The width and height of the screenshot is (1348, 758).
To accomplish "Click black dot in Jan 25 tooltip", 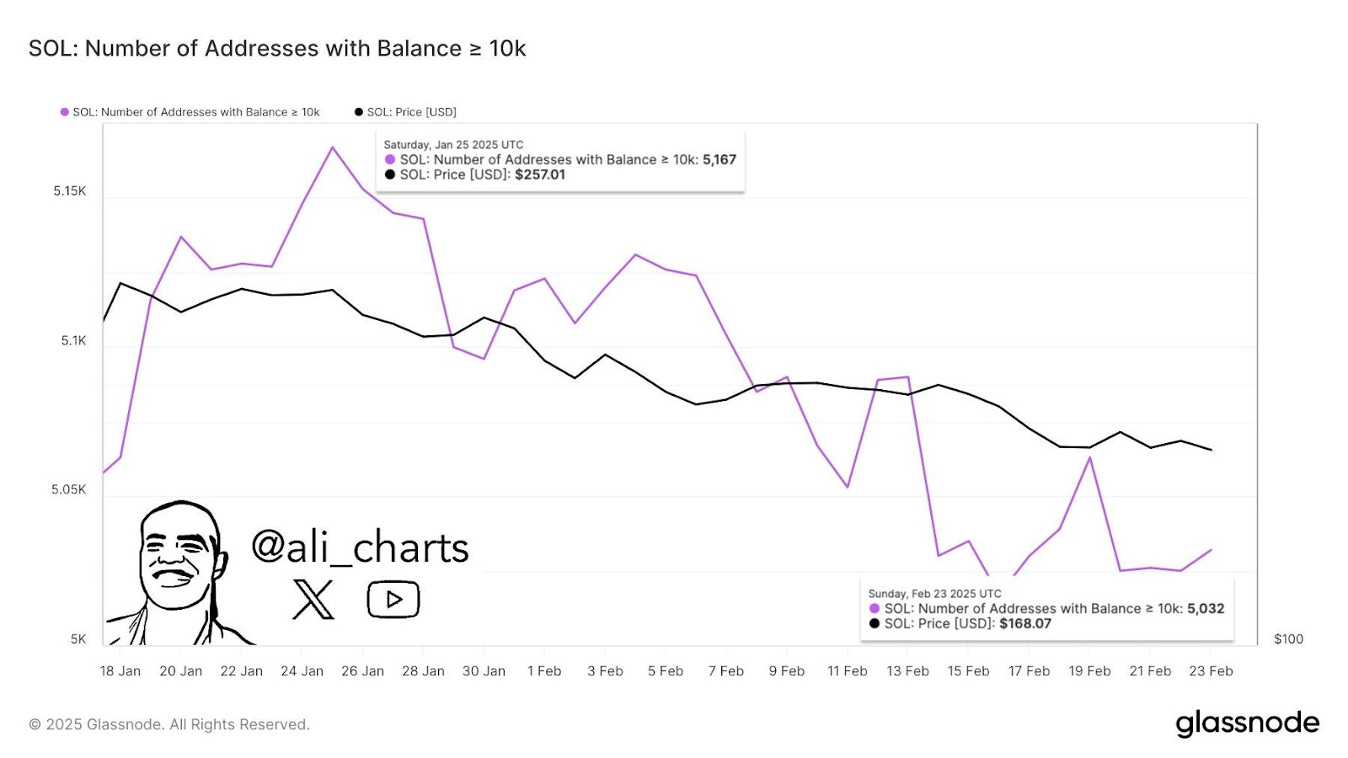I will (x=390, y=175).
